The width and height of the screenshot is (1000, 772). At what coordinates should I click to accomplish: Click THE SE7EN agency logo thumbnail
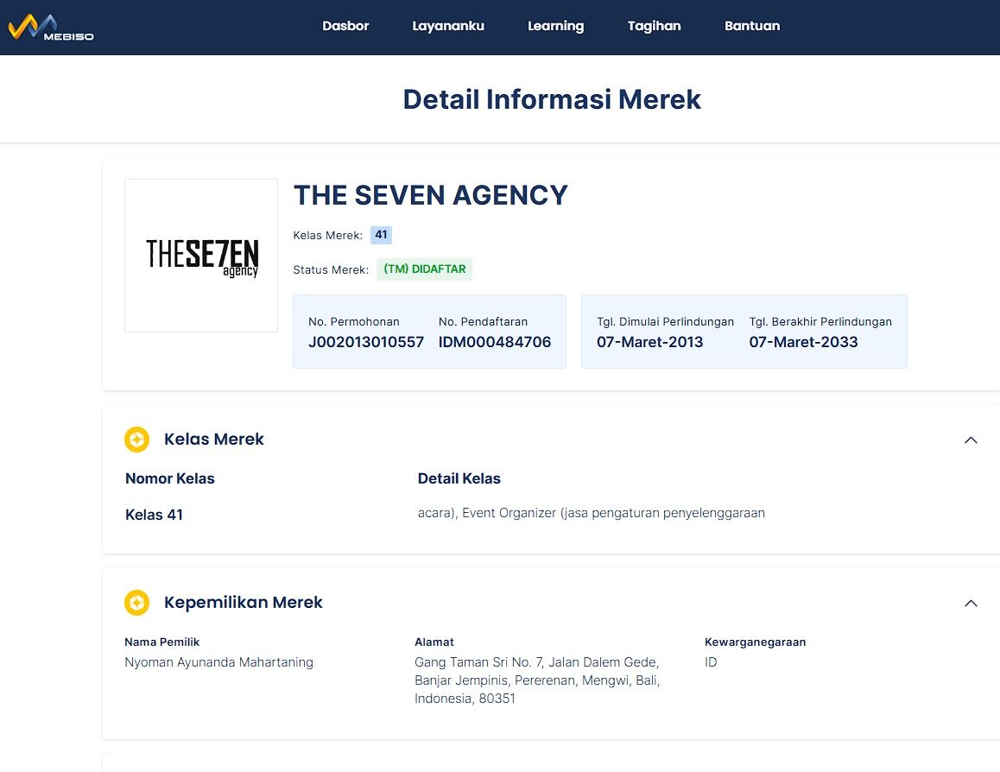pos(201,255)
